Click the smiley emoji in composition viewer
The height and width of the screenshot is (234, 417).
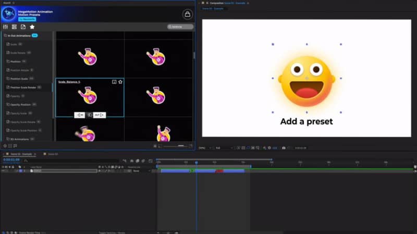pyautogui.click(x=306, y=81)
